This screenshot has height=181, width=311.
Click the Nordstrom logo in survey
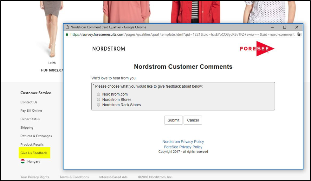[109, 49]
